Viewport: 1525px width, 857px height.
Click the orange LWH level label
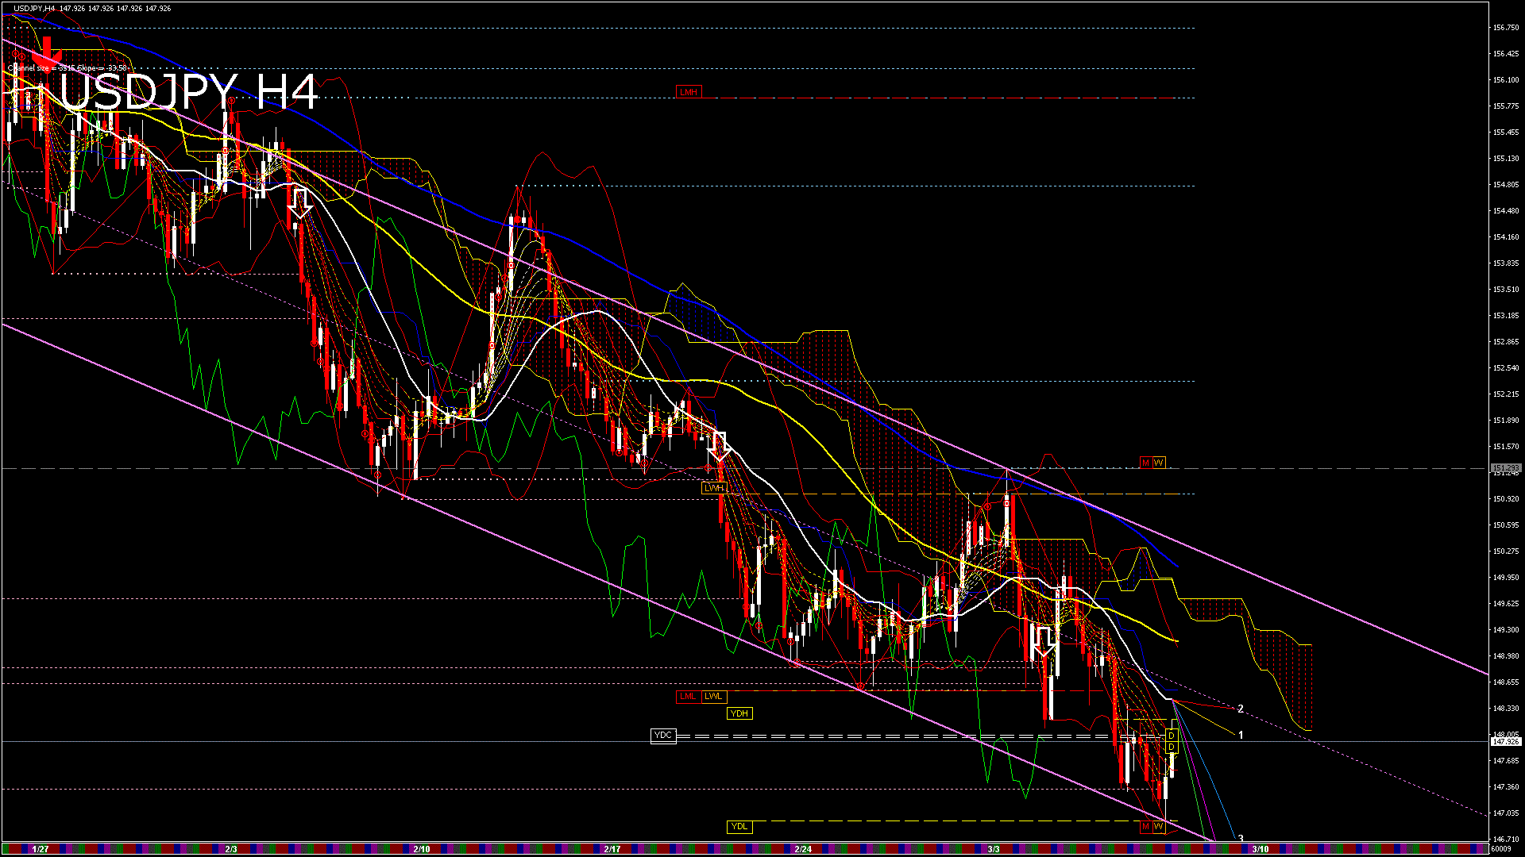714,488
